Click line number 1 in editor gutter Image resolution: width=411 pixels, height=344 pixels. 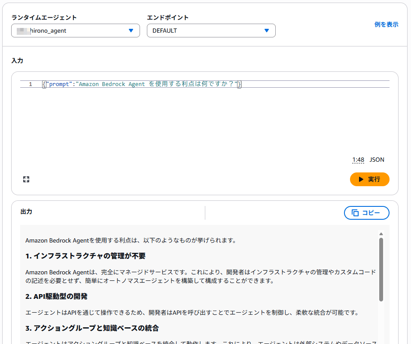coord(30,84)
